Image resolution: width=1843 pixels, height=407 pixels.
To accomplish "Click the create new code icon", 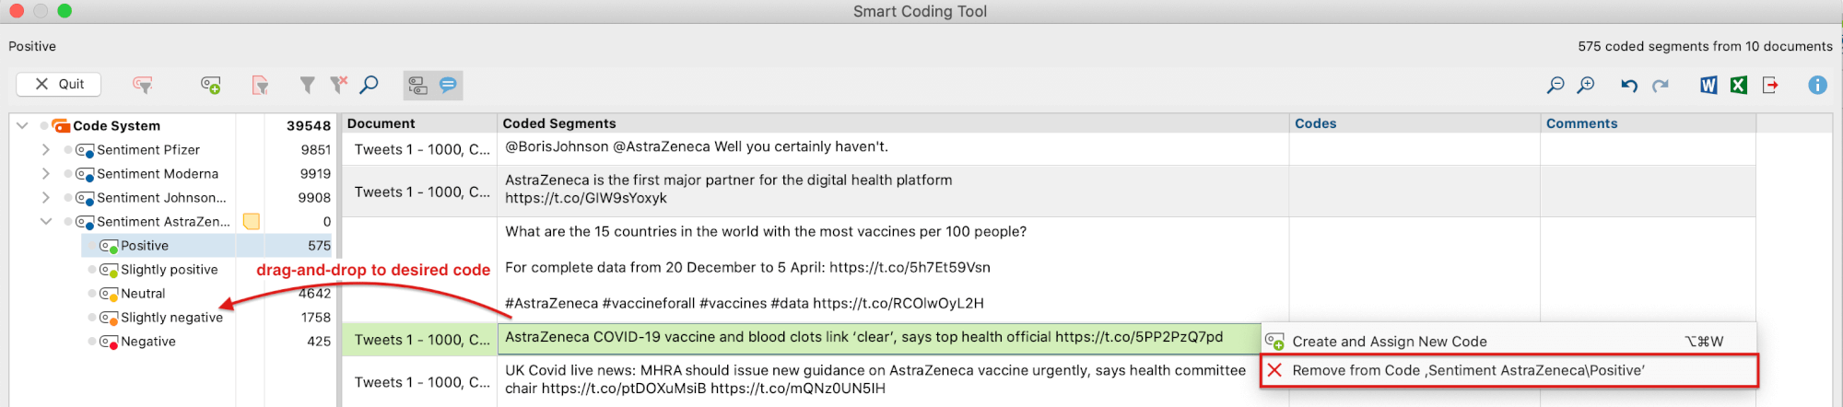I will click(211, 86).
